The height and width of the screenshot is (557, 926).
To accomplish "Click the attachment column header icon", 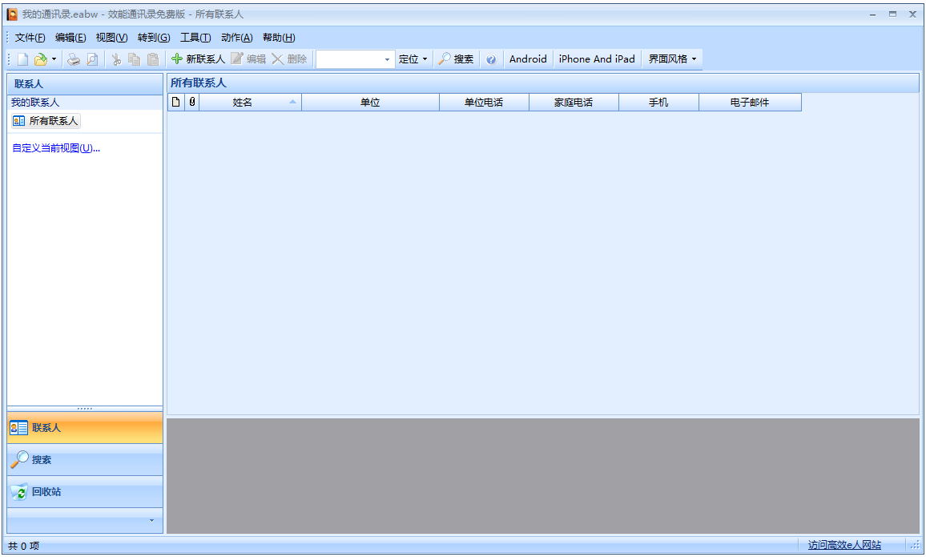I will [191, 103].
